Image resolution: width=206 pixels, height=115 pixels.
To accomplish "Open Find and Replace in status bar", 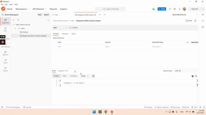I will point(13,107).
